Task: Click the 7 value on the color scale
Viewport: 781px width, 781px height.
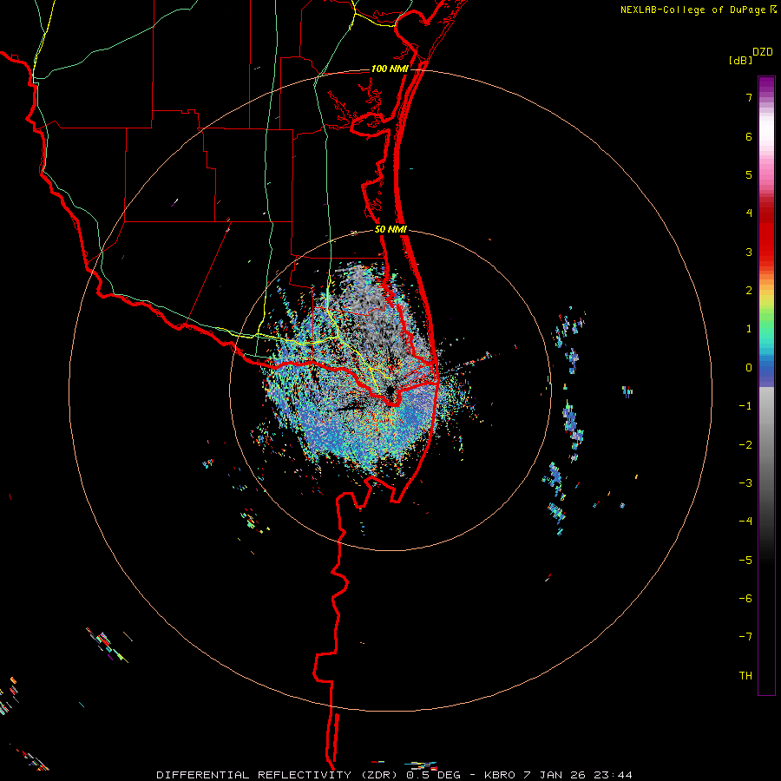Action: [x=749, y=97]
